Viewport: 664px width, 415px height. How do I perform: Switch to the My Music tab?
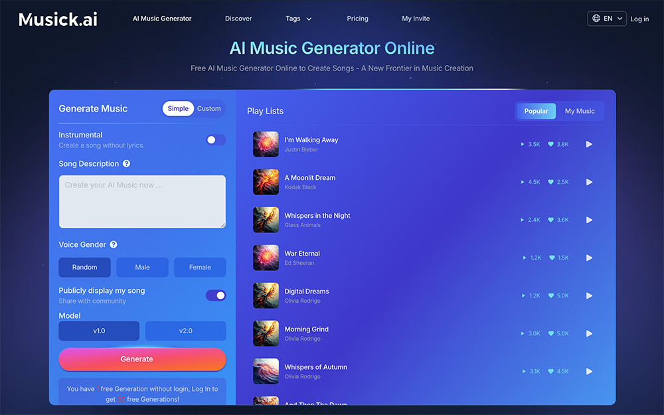(x=580, y=111)
